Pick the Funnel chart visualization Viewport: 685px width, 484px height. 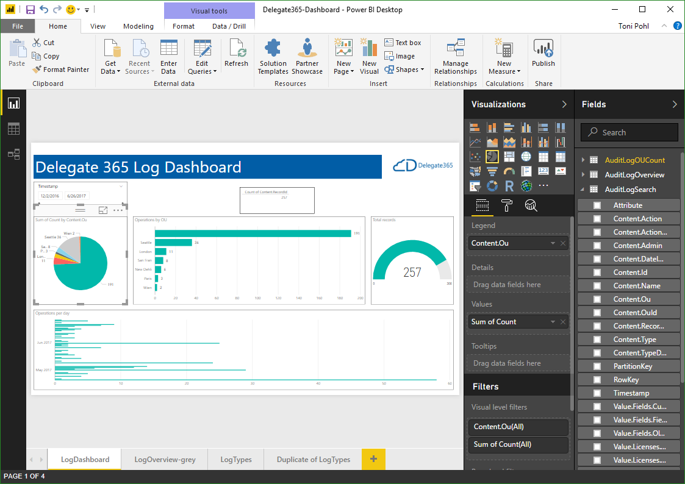click(x=492, y=171)
